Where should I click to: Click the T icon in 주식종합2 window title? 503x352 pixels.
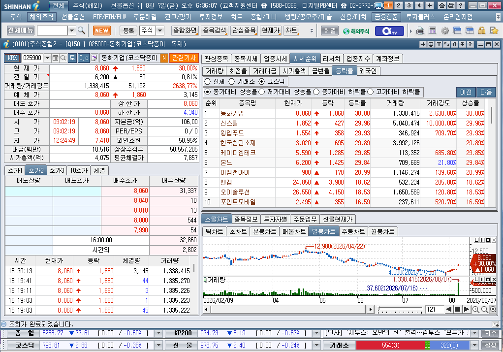coord(439,44)
